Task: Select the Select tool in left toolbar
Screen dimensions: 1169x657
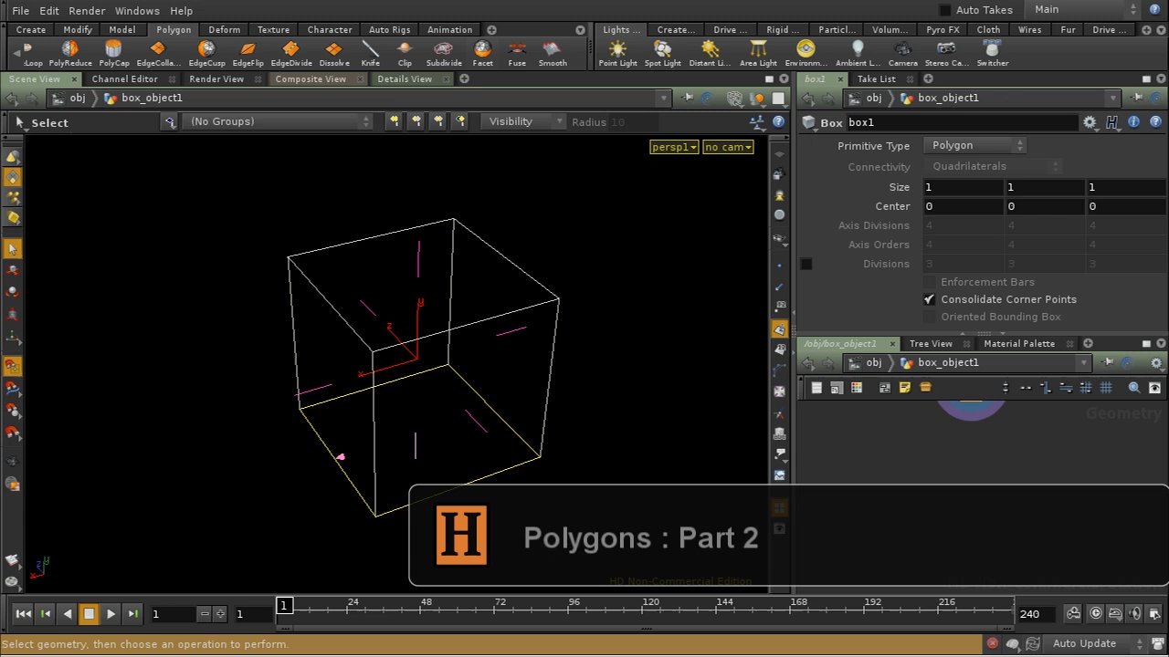Action: click(12, 248)
